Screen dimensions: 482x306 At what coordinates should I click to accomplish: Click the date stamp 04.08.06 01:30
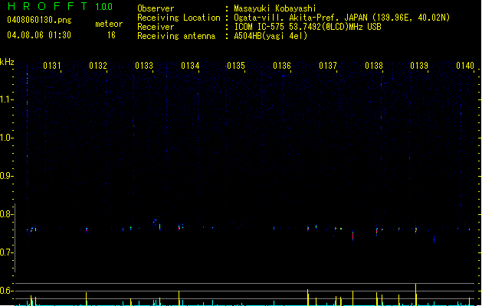pos(39,35)
